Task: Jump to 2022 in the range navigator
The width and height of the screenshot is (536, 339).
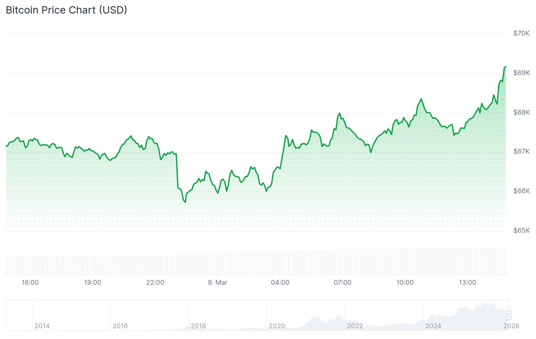Action: pos(355,326)
